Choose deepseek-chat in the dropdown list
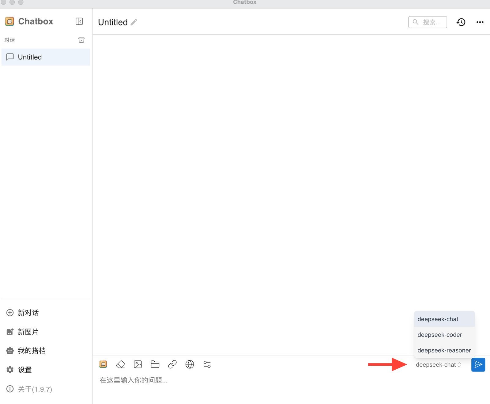490x404 pixels. point(438,319)
